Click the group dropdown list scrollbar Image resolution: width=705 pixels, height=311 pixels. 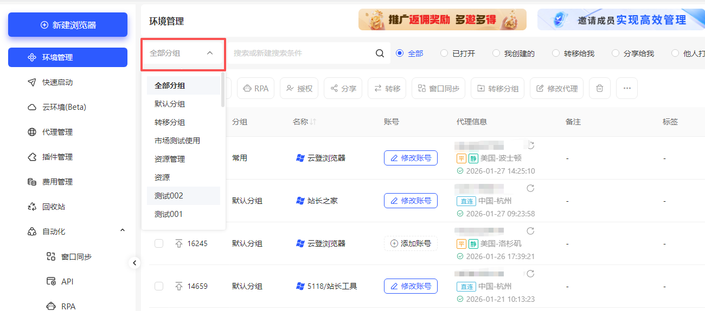[x=223, y=89]
